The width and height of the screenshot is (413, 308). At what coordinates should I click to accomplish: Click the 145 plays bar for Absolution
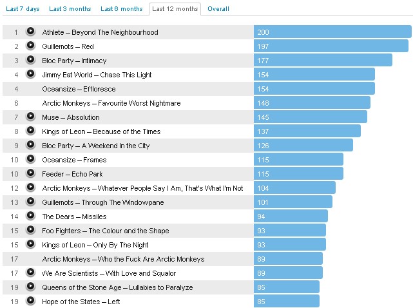click(x=311, y=117)
